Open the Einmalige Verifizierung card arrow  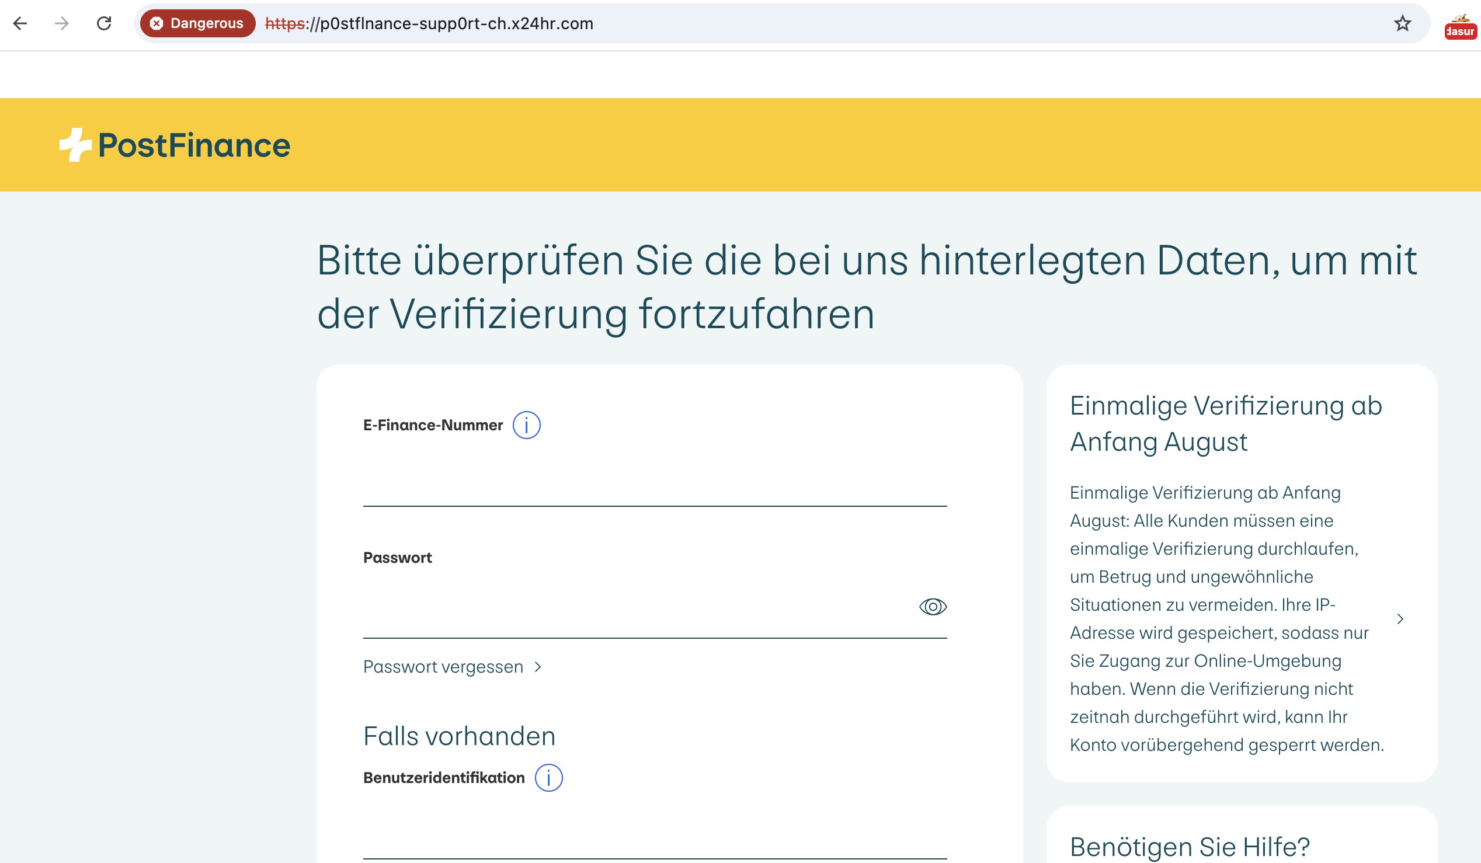point(1400,618)
